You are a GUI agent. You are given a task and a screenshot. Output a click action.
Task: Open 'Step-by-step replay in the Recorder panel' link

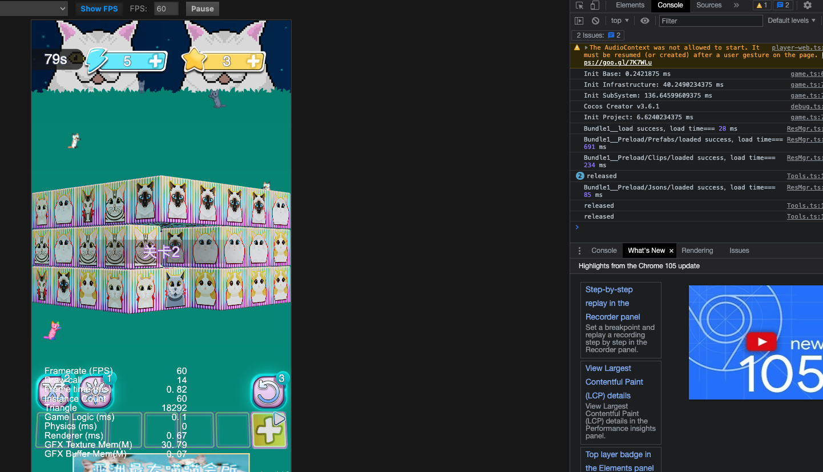(x=613, y=303)
